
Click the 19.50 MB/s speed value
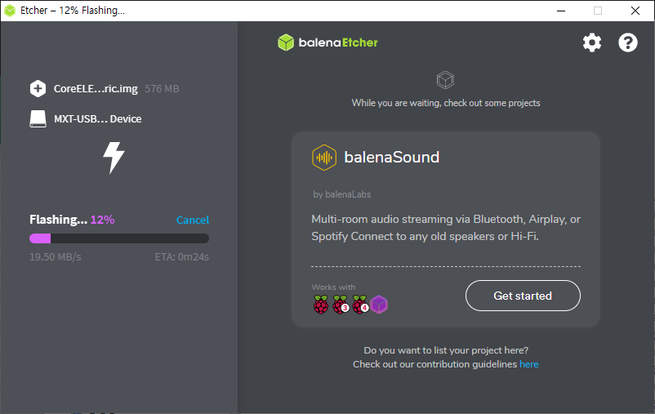[x=56, y=257]
